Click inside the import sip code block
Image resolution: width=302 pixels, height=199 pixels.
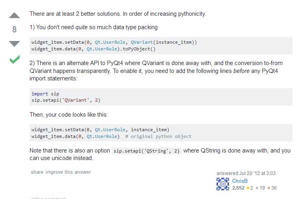point(161,97)
